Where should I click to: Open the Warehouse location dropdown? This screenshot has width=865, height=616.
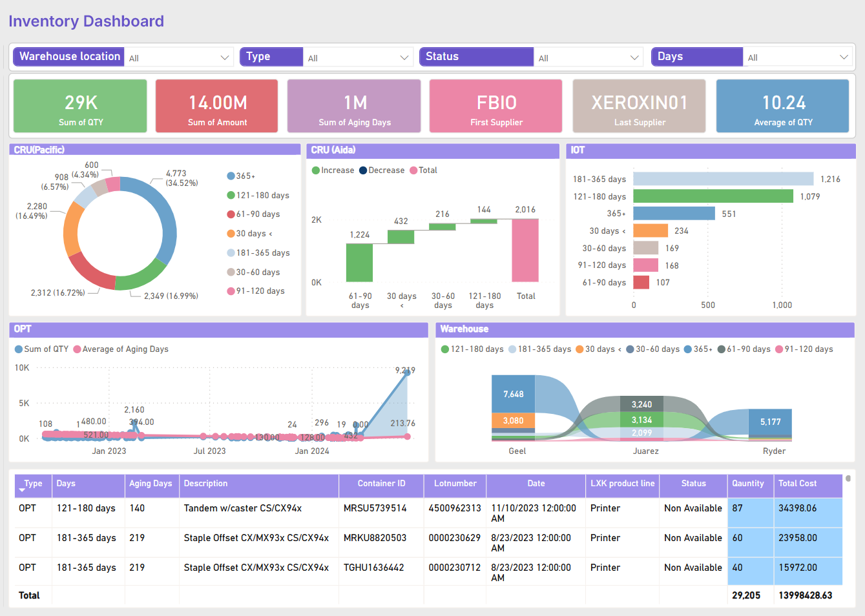tap(224, 57)
